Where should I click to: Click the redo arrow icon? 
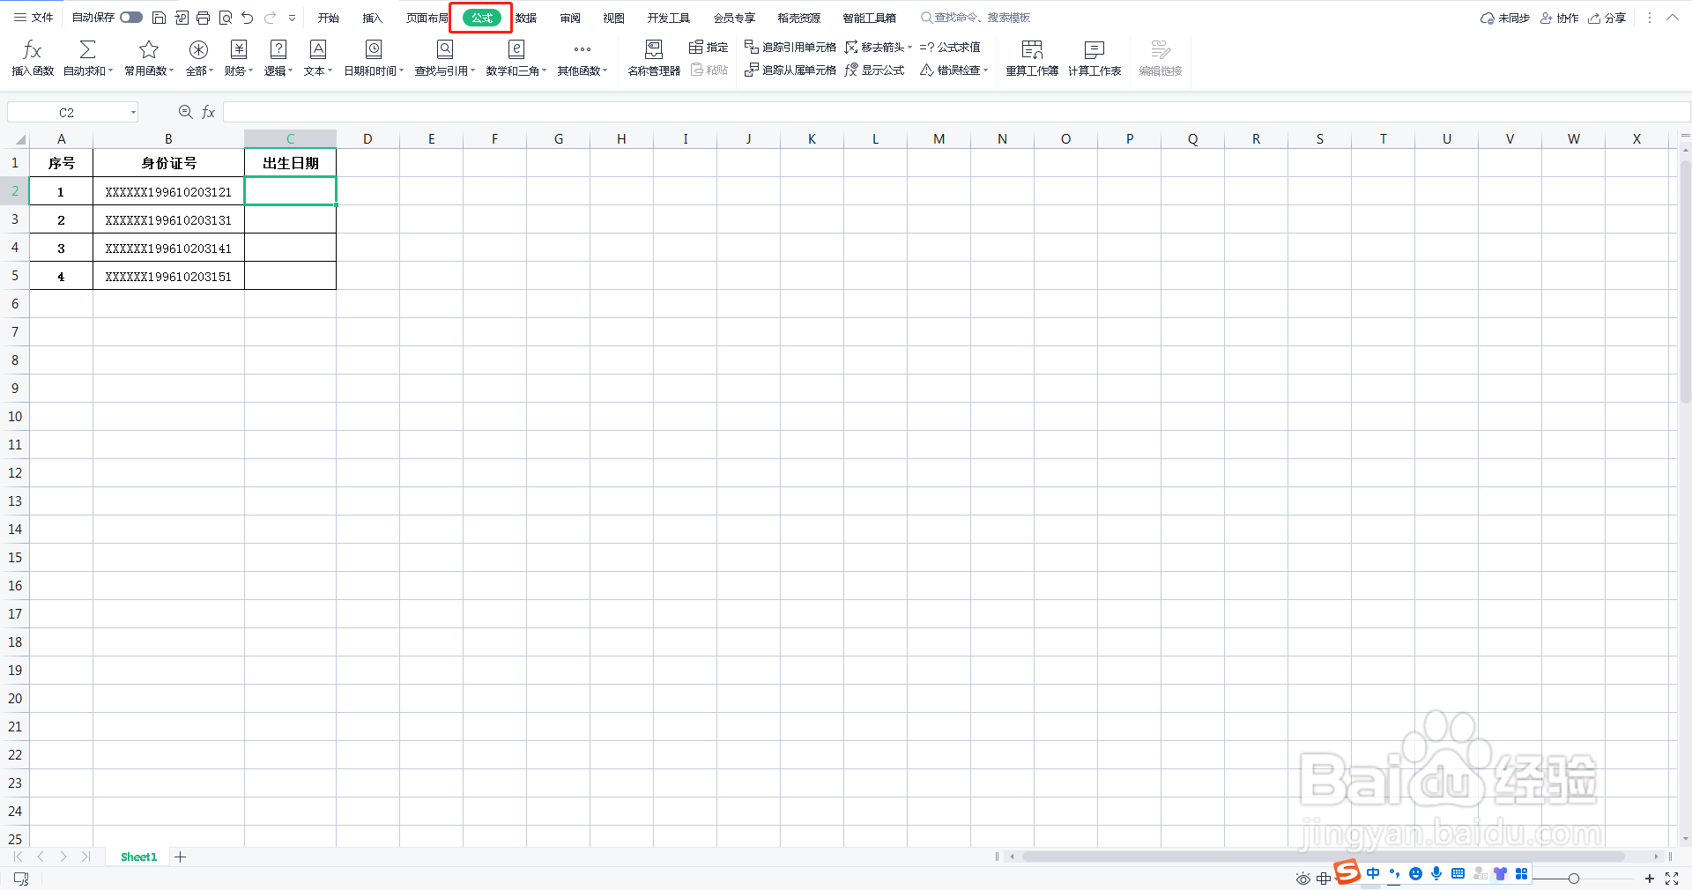point(271,18)
